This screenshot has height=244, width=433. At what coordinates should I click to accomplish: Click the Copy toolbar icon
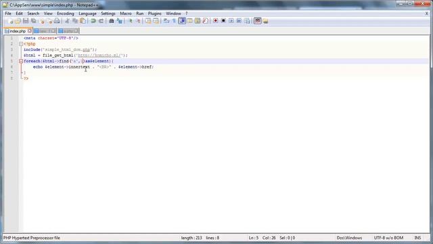[x=75, y=21]
